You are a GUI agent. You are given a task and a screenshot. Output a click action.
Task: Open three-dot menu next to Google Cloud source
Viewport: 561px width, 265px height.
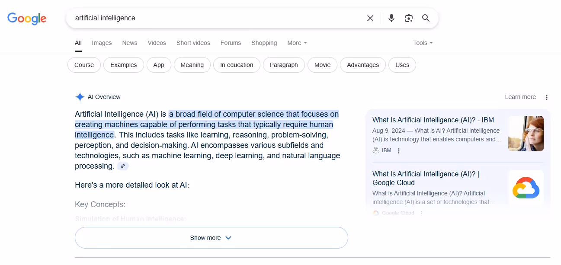pyautogui.click(x=422, y=213)
